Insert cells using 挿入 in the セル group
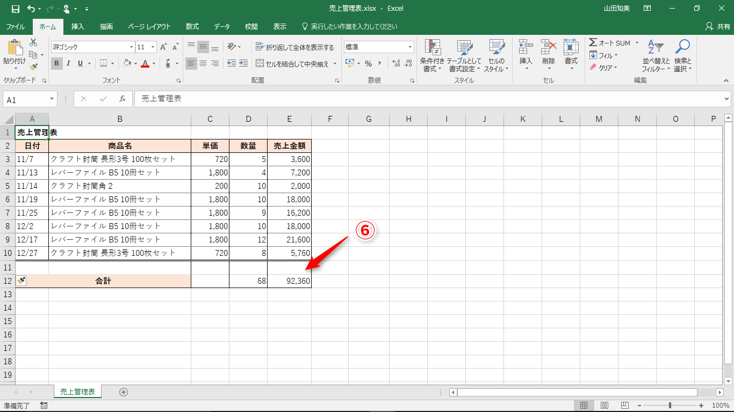The image size is (734, 412). coord(526,55)
